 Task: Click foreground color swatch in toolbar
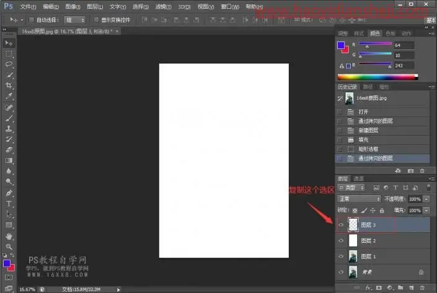tap(7, 263)
